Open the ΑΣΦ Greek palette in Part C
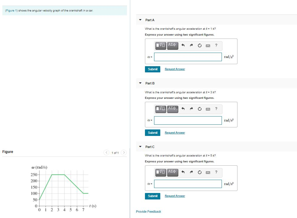The height and width of the screenshot is (218, 297). coord(172,172)
